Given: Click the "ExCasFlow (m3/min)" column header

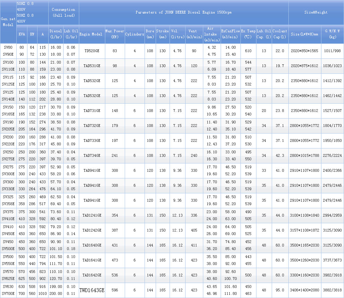Looking at the screenshot, I should point(231,34).
